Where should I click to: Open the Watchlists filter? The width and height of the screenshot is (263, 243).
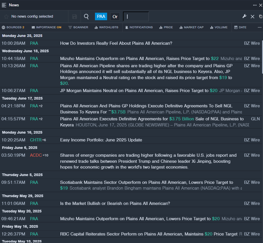pyautogui.click(x=106, y=27)
